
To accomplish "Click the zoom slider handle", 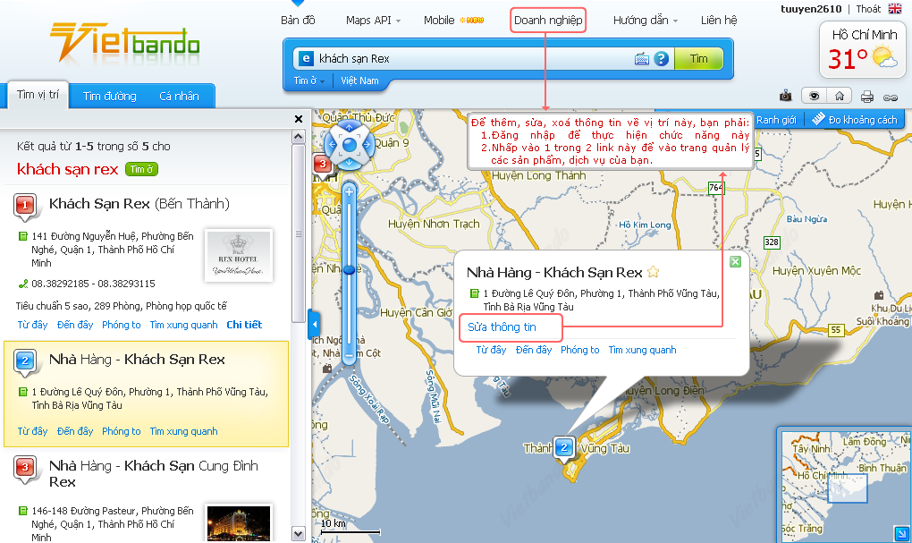I will [x=349, y=269].
